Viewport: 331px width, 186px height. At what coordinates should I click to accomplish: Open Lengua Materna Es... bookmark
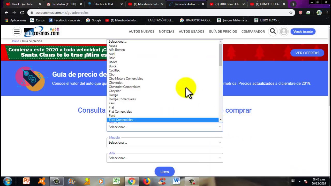click(x=233, y=20)
